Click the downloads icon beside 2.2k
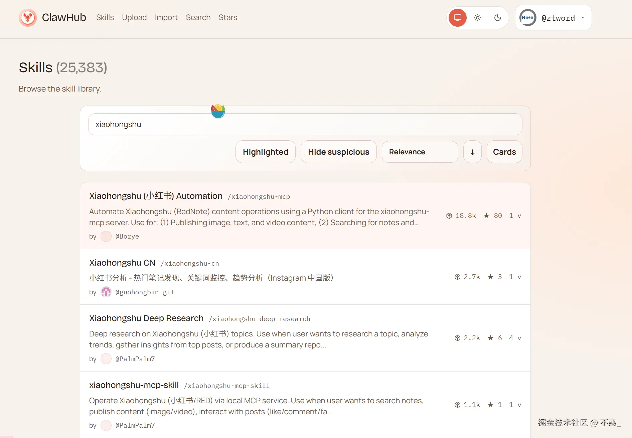Image resolution: width=632 pixels, height=438 pixels. [x=458, y=338]
